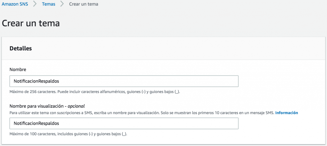
Task: Go to the Temas breadcrumb link
Action: pyautogui.click(x=49, y=4)
